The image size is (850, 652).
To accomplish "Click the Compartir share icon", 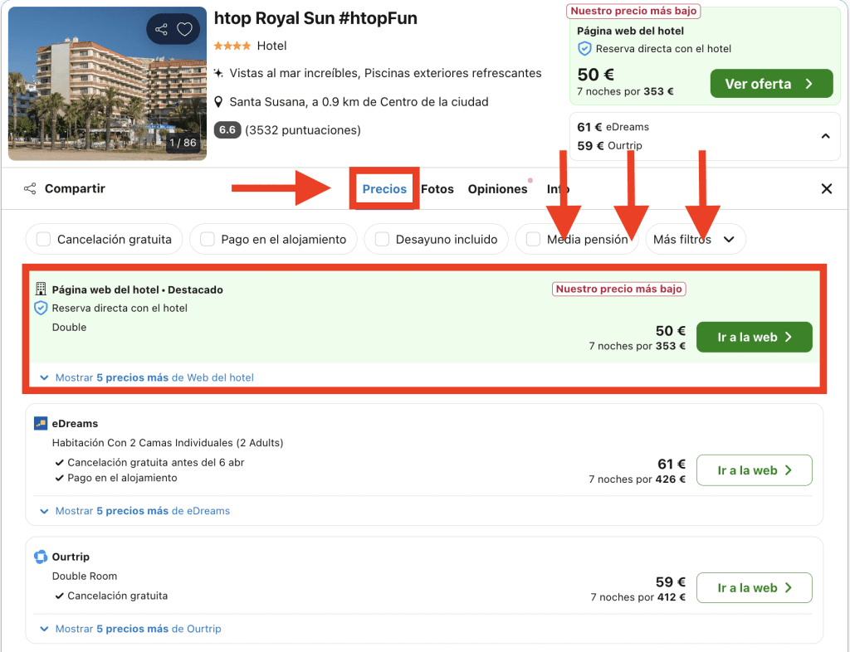I will click(x=30, y=189).
